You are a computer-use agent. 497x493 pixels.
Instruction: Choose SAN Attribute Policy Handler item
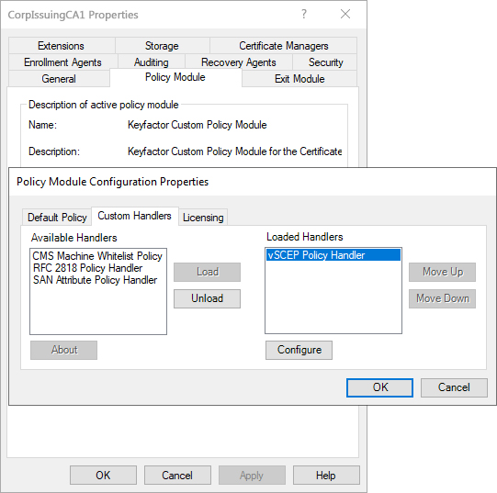point(95,280)
